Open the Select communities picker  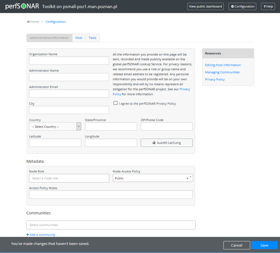click(111, 225)
